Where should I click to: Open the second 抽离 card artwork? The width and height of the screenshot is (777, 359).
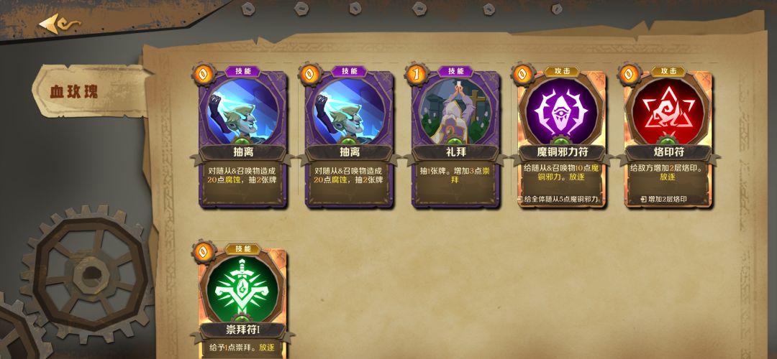pyautogui.click(x=349, y=111)
